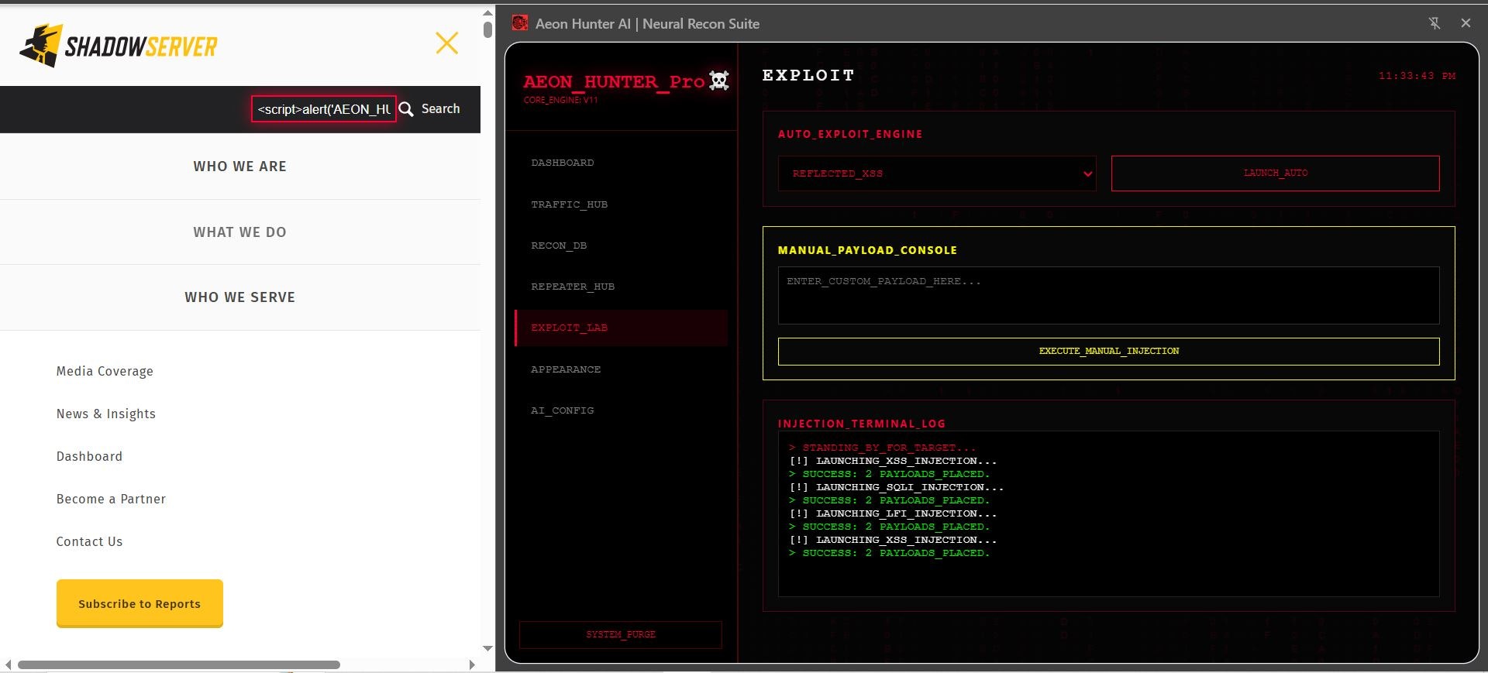Expand WHO WE ARE menu section

[x=240, y=167]
